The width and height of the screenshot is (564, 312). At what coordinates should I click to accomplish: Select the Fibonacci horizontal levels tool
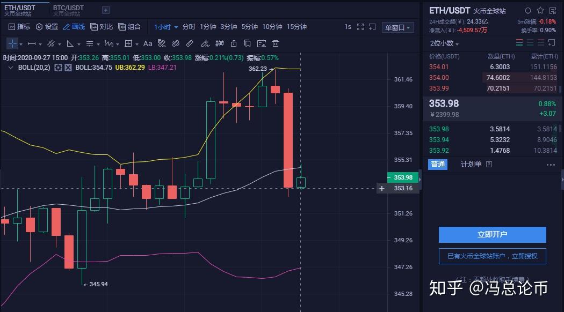tap(90, 44)
